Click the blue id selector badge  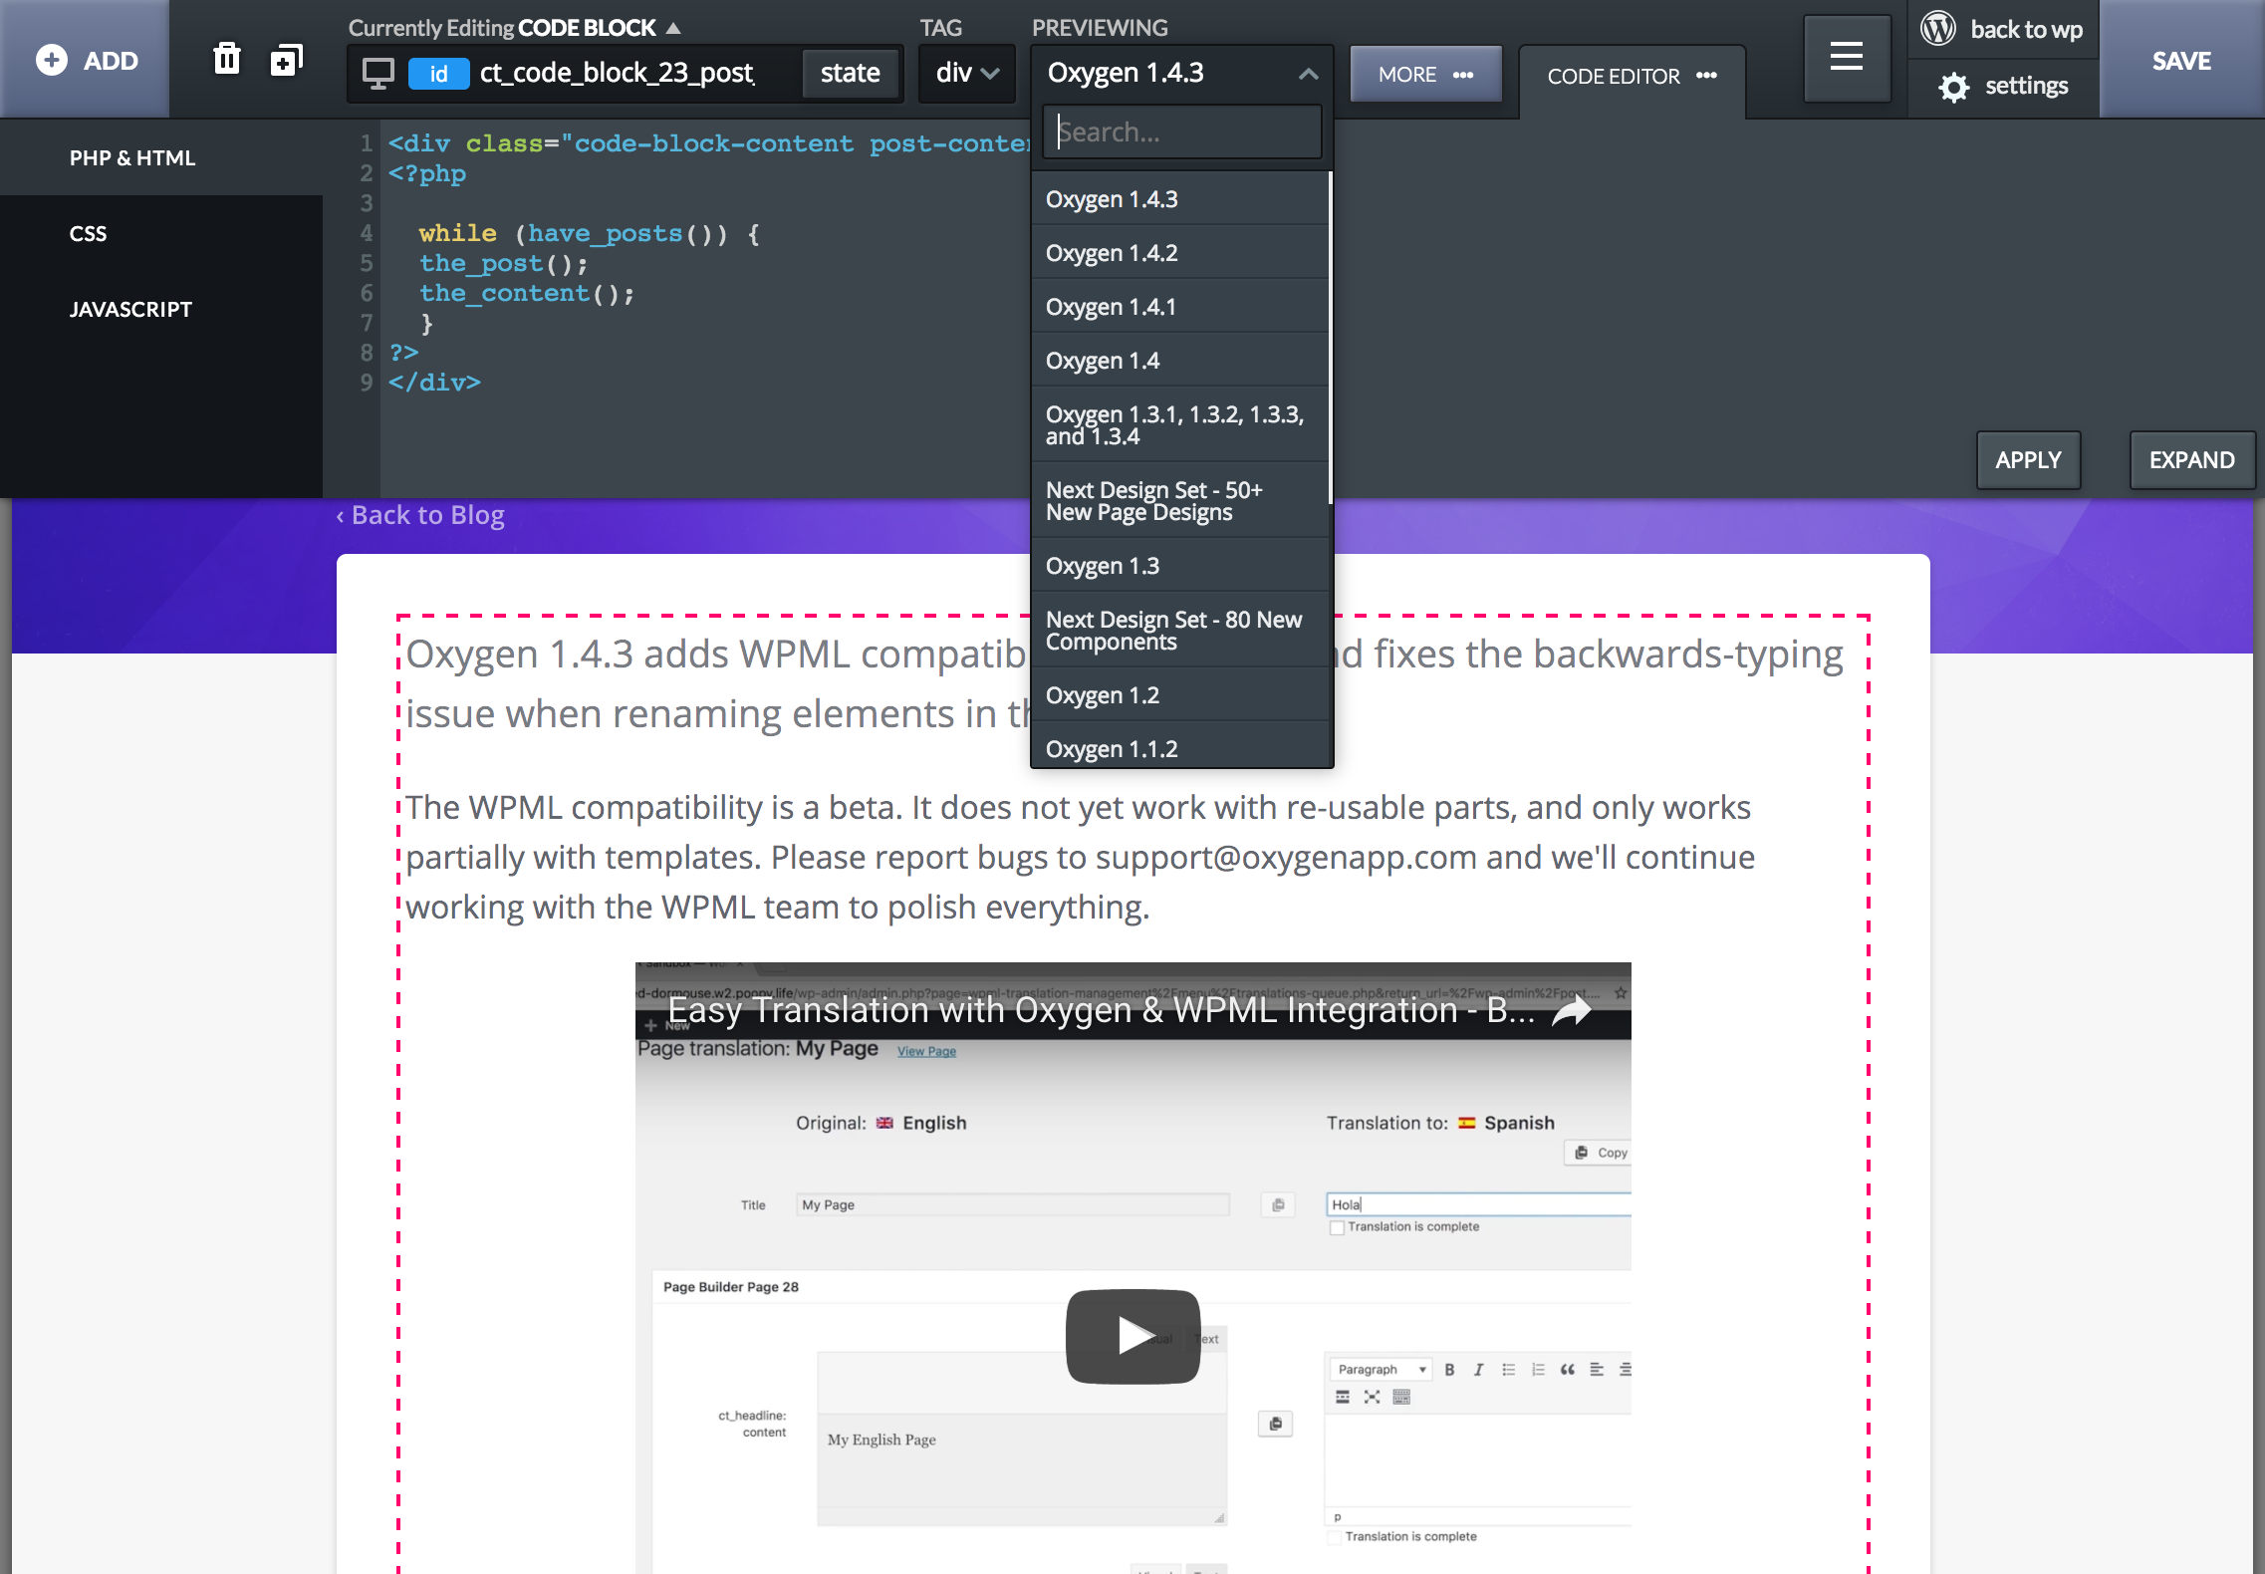click(x=438, y=74)
